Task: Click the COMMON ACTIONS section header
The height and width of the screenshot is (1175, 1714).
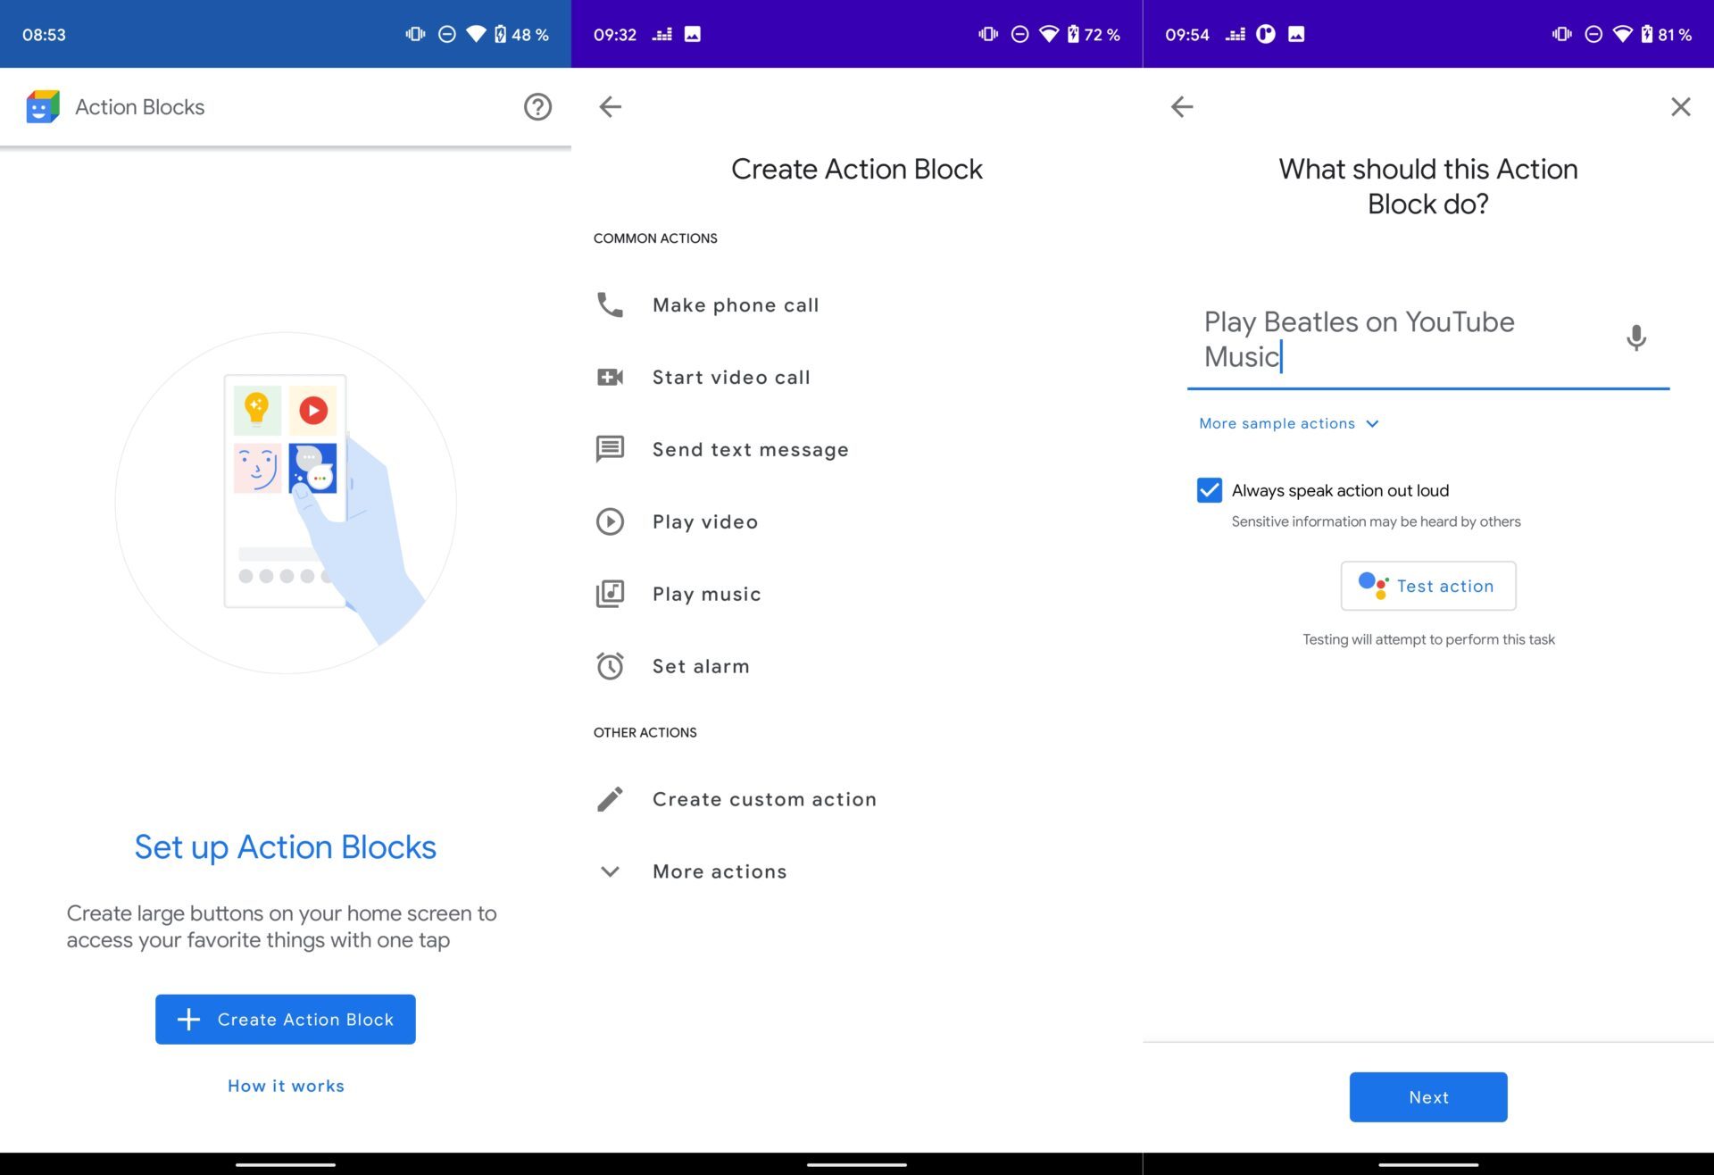Action: [655, 238]
